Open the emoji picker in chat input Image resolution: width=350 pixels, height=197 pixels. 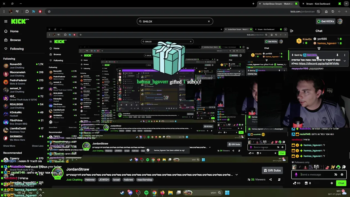342,175
